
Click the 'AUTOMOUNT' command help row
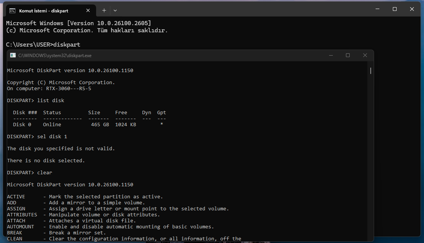click(x=111, y=227)
